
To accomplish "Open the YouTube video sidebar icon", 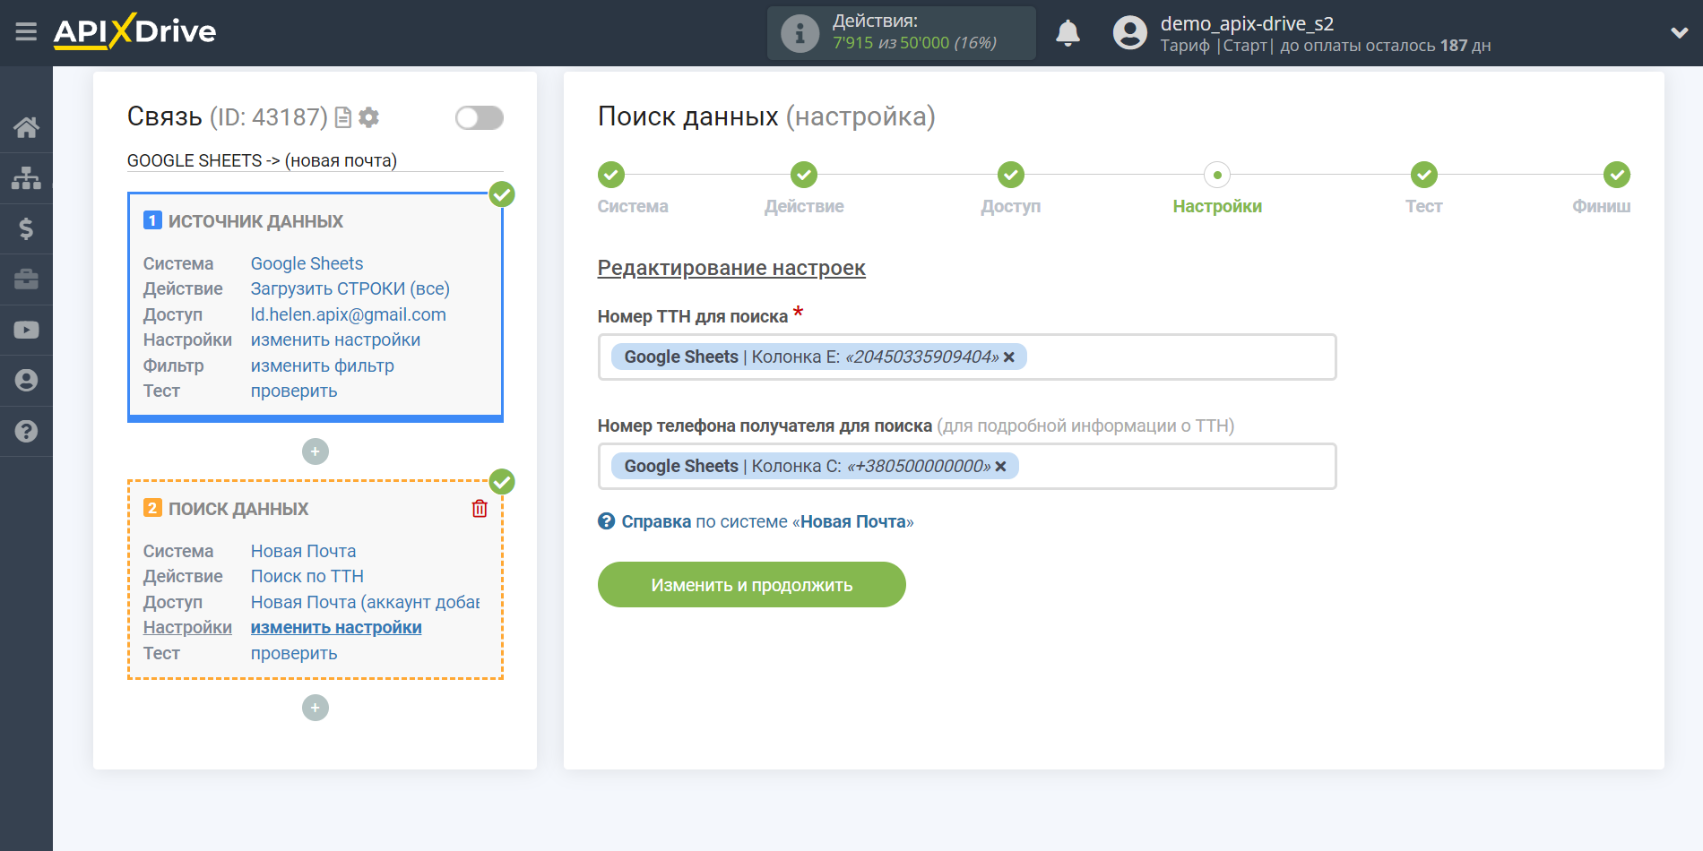I will click(26, 330).
